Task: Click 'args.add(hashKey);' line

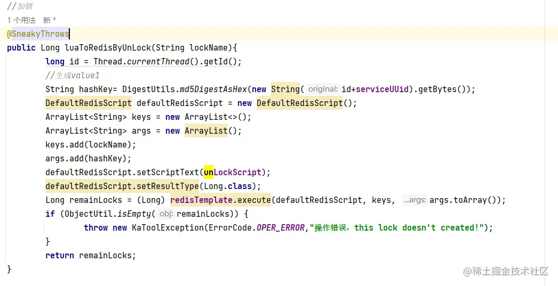Action: pyautogui.click(x=88, y=159)
